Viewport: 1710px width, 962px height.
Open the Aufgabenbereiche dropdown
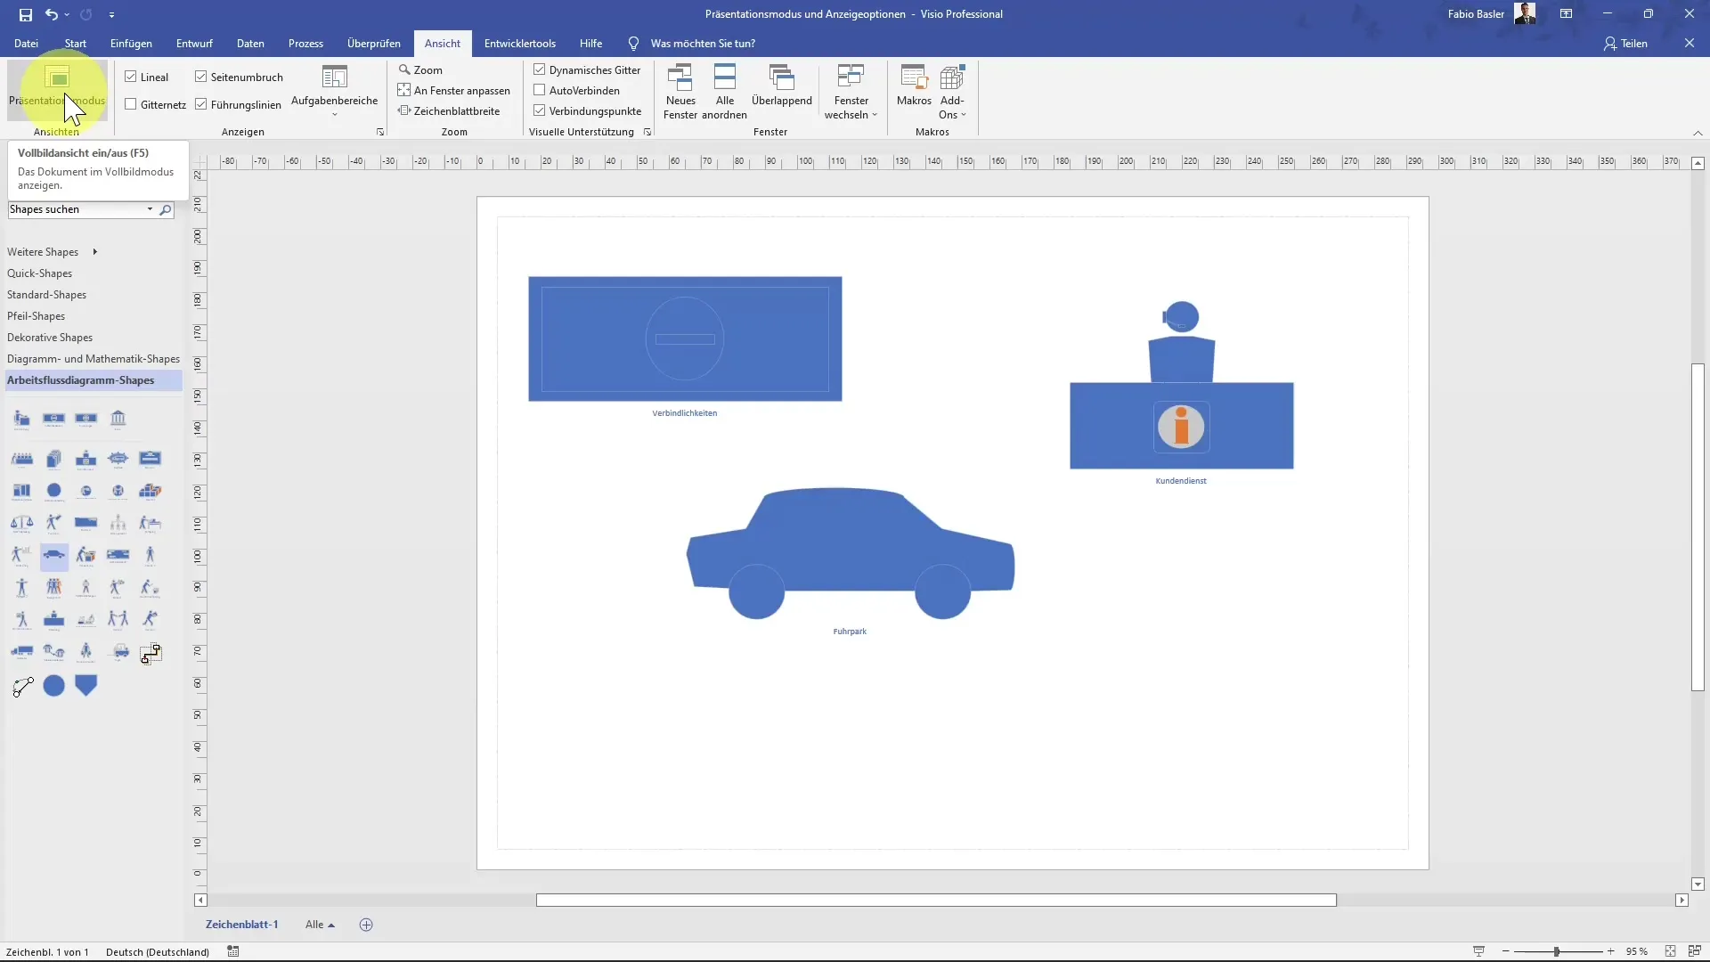[x=335, y=92]
